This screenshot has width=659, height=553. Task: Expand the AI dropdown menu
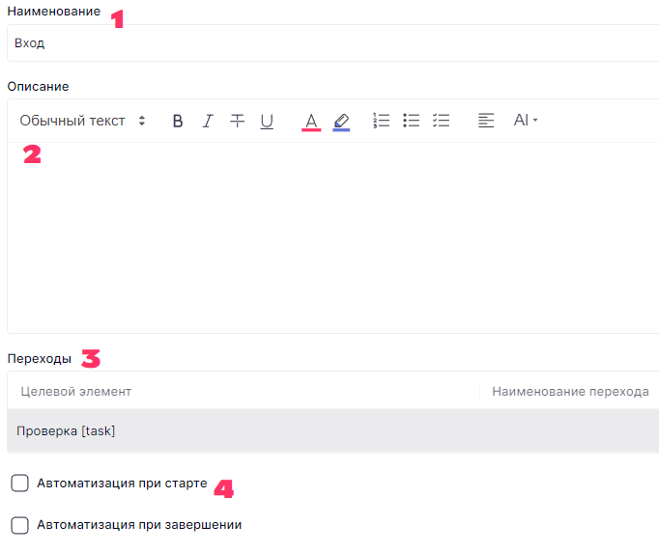[526, 121]
